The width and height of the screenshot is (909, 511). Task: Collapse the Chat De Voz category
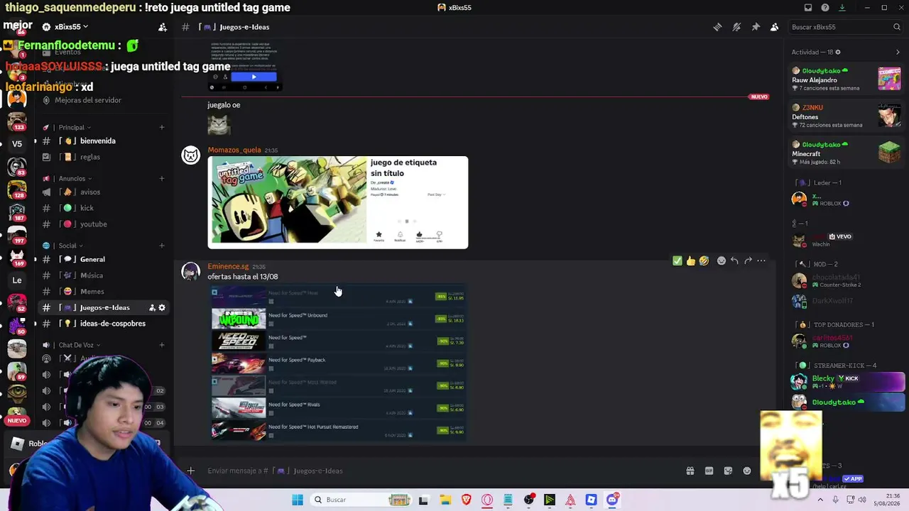click(x=80, y=345)
